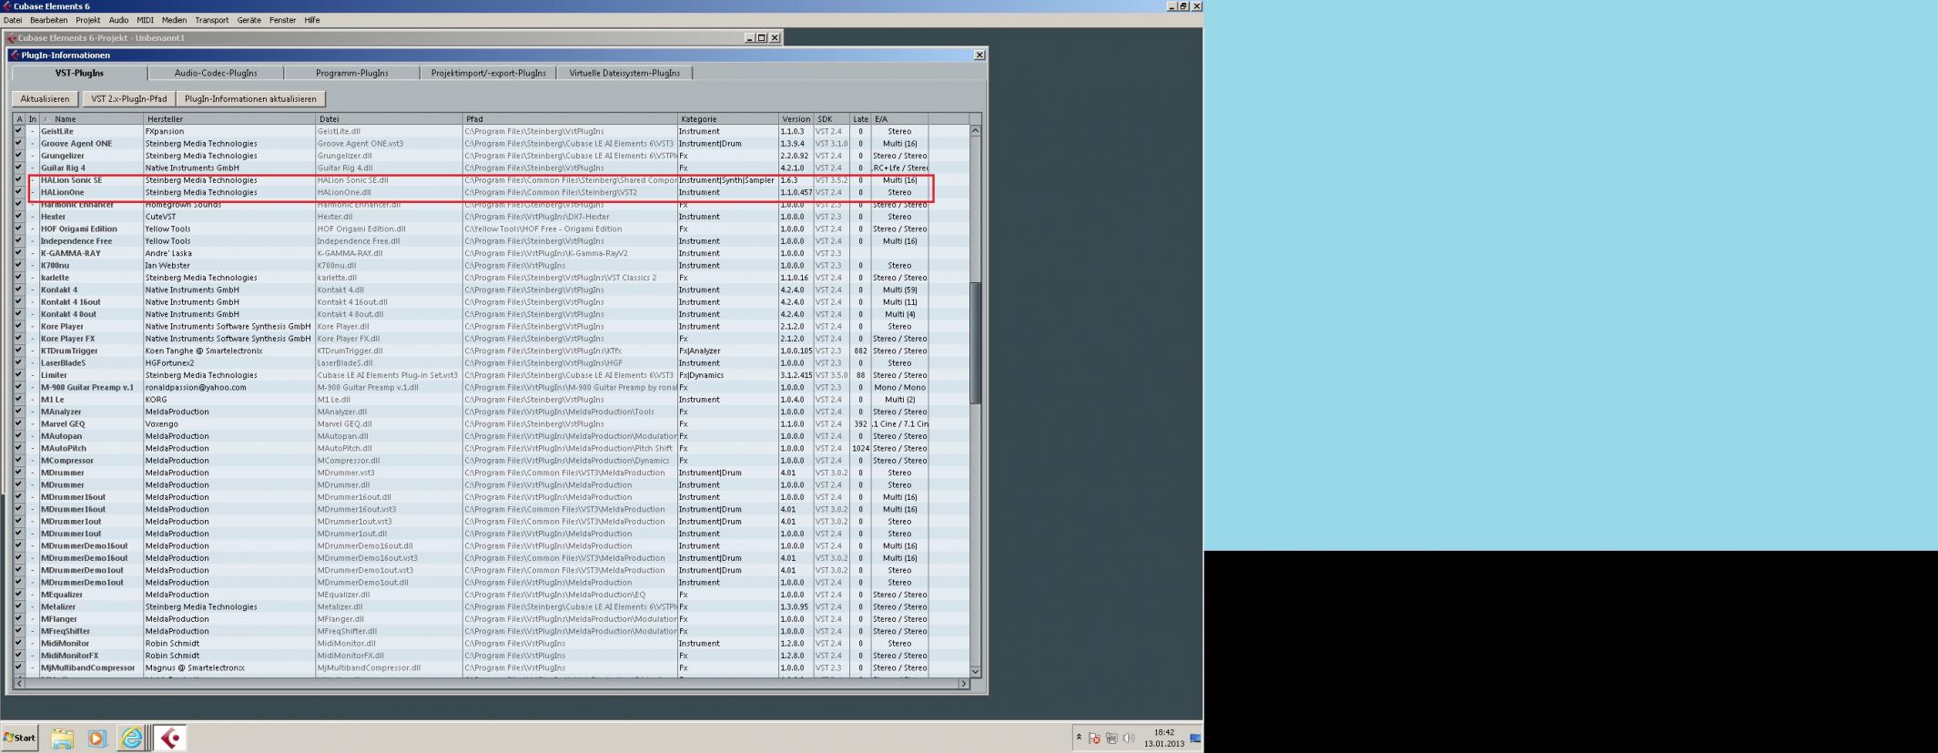Open the Transport menu
Screen dimensions: 1938x753
pyautogui.click(x=212, y=20)
